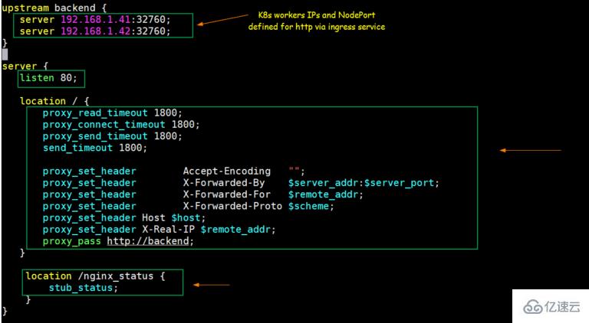This screenshot has width=589, height=323.
Task: Click the X-Forwarded-By header line
Action: 241,183
